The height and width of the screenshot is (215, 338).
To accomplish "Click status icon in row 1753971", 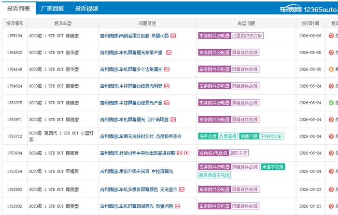I will coord(331,120).
